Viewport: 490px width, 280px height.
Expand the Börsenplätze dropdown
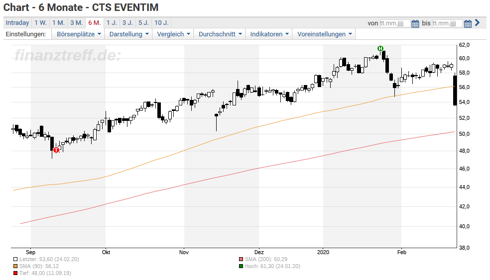pos(79,34)
